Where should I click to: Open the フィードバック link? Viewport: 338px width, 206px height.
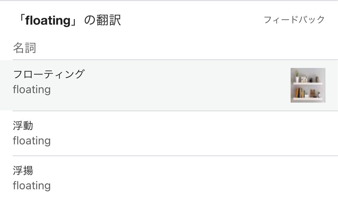click(294, 20)
